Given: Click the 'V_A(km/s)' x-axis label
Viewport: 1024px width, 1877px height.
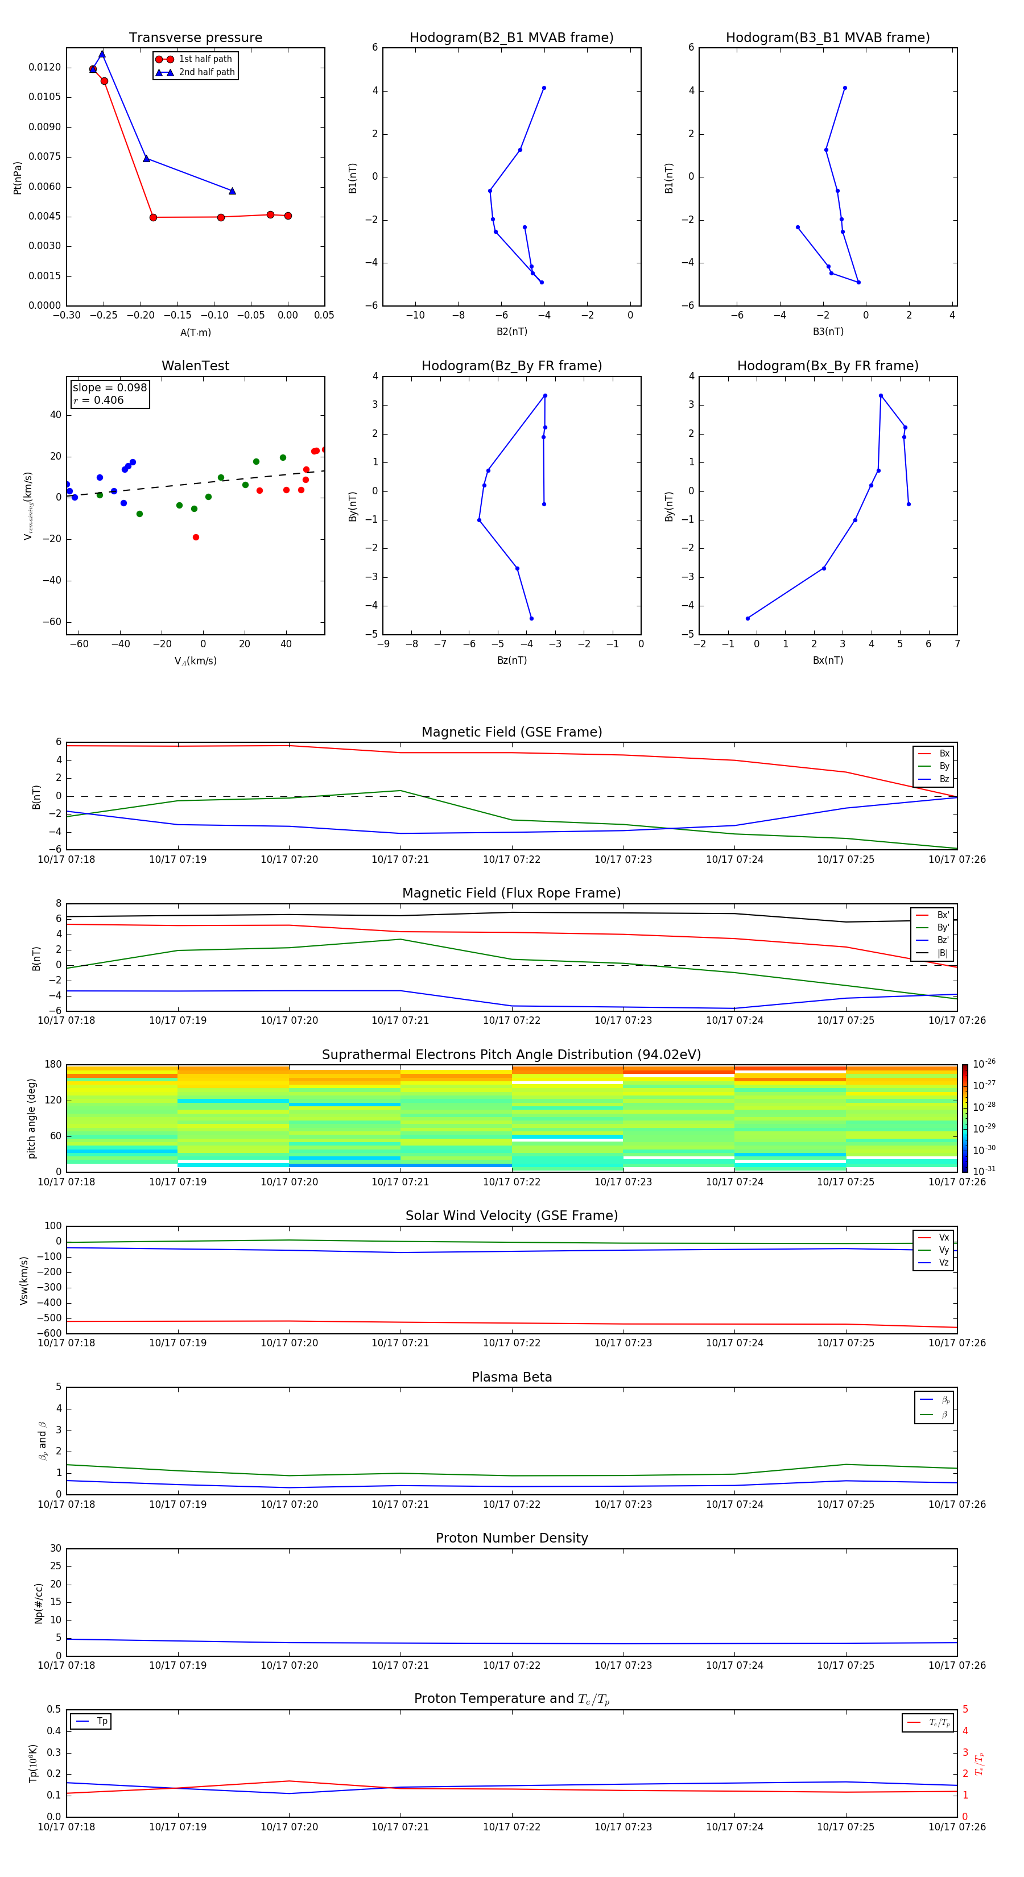Looking at the screenshot, I should pyautogui.click(x=195, y=661).
